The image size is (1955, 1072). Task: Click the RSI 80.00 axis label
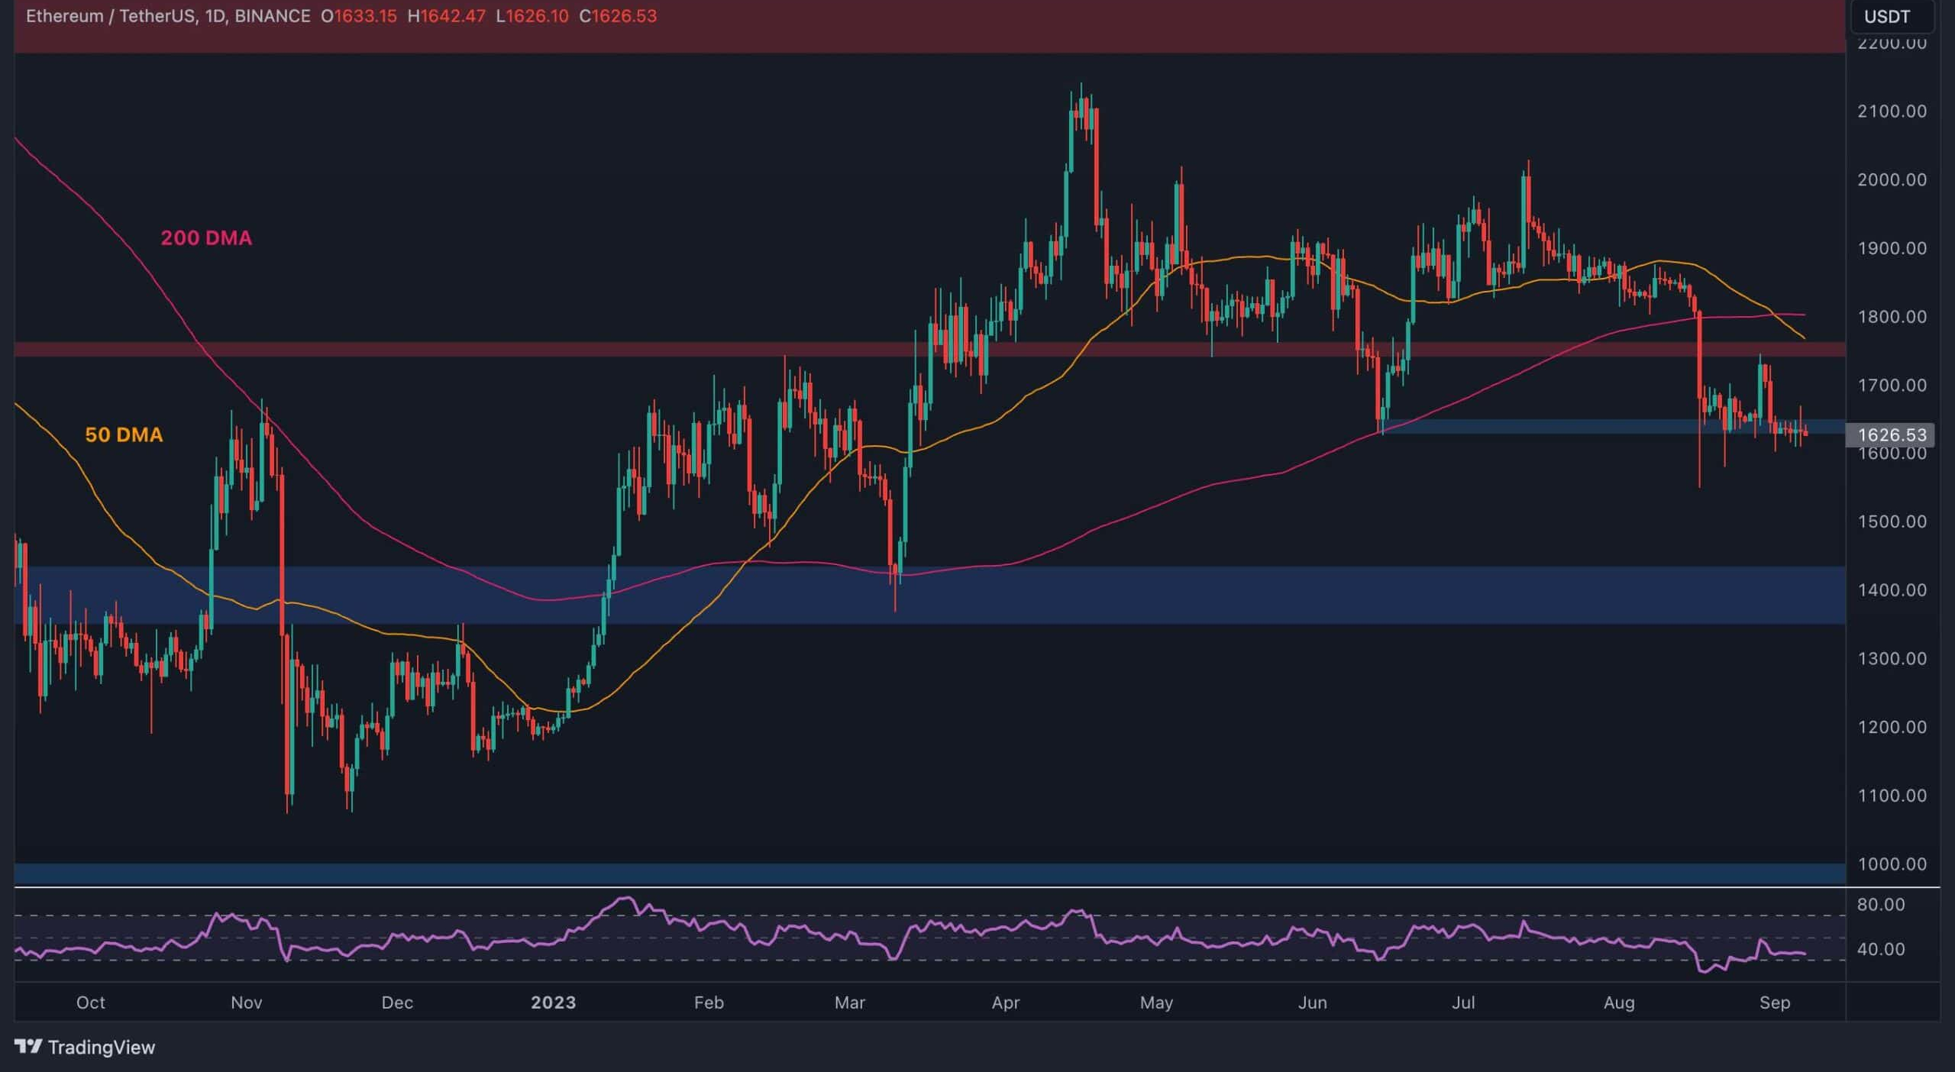[x=1881, y=905]
